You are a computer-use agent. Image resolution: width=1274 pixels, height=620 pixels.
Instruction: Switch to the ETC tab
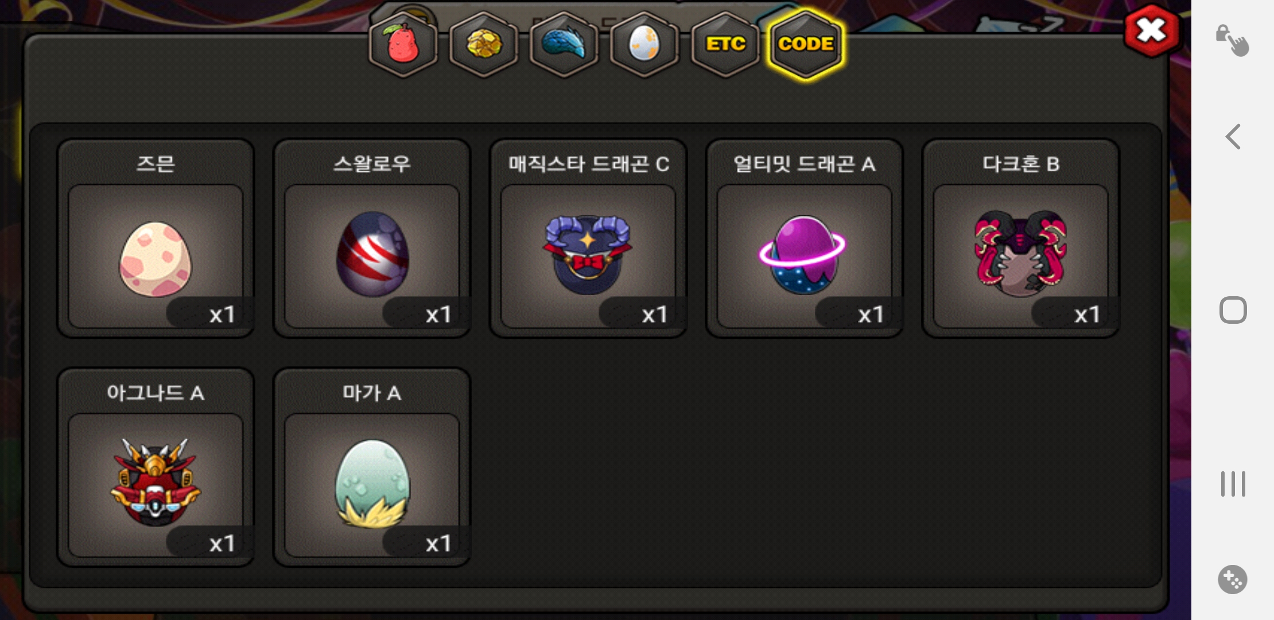[725, 44]
